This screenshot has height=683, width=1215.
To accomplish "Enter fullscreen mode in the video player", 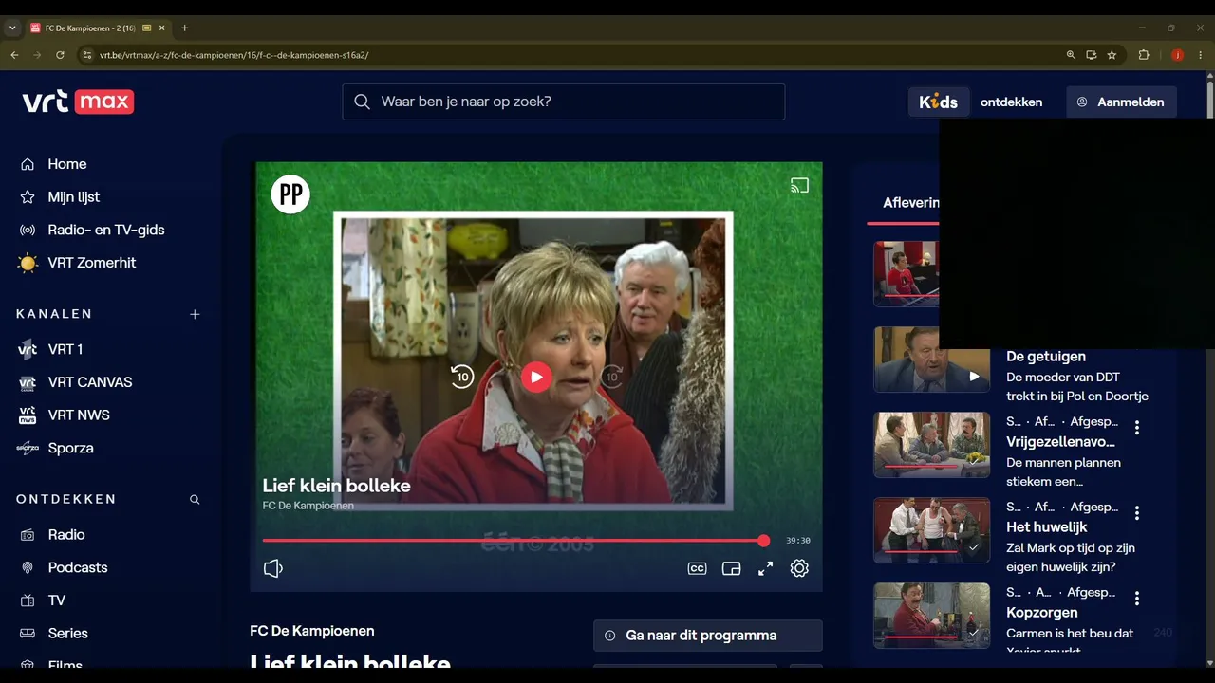I will (765, 568).
